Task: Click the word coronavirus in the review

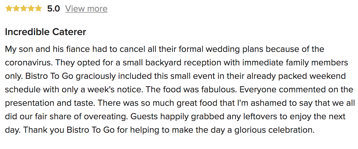Action: click(x=28, y=63)
